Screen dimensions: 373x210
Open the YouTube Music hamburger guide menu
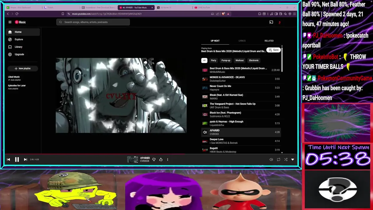[x=10, y=22]
